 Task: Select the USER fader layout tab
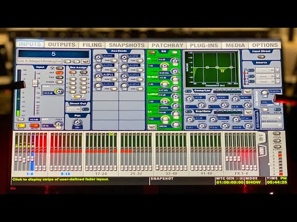pyautogui.click(x=262, y=151)
